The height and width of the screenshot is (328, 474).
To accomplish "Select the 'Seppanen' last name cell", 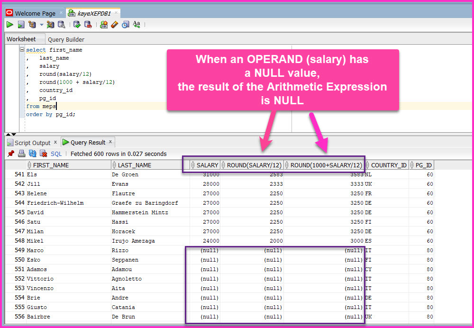I will coord(151,260).
